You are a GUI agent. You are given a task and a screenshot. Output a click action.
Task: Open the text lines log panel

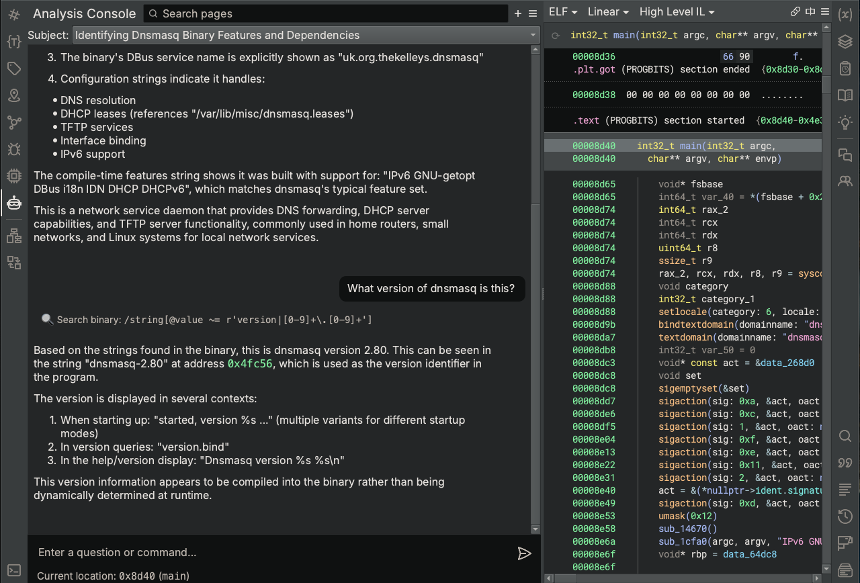(x=845, y=490)
